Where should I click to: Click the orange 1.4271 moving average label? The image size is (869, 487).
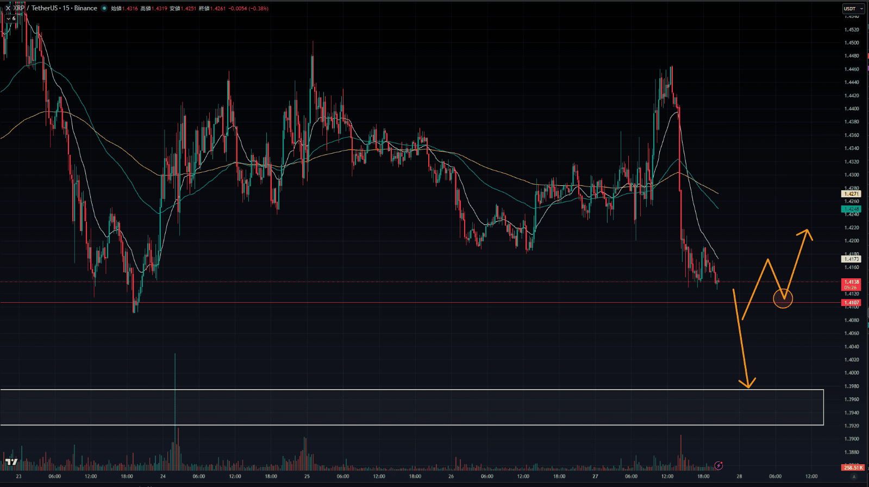click(x=851, y=194)
